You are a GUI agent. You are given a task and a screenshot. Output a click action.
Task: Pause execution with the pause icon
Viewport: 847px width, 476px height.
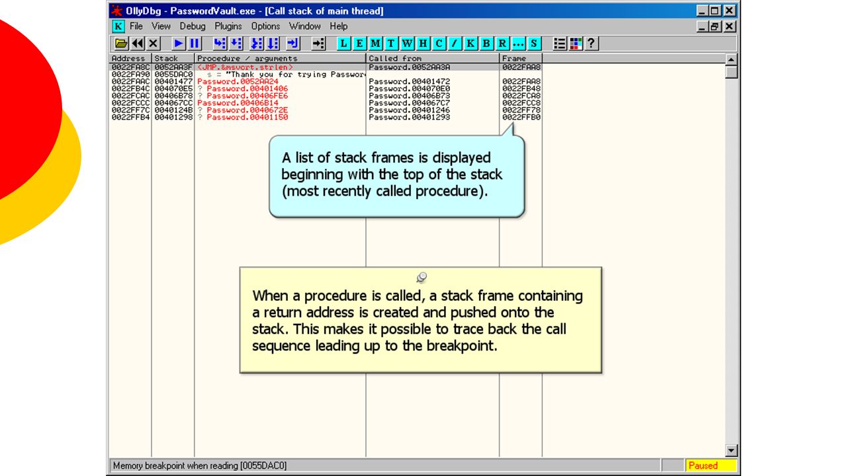[x=195, y=44]
